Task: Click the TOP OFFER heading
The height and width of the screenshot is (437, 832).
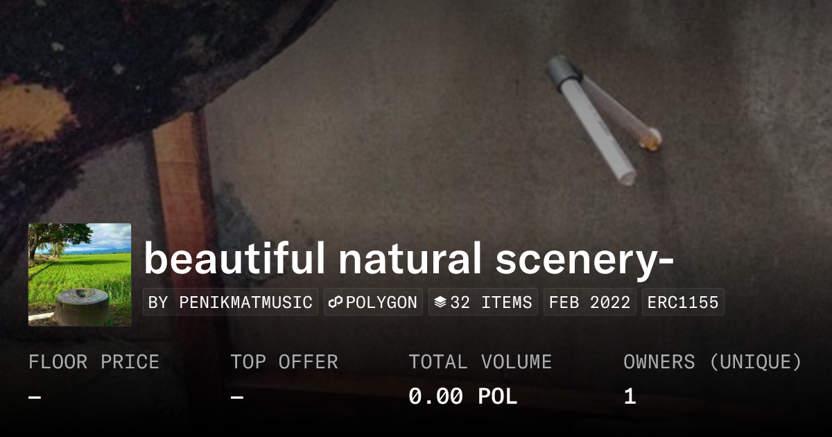Action: (284, 362)
